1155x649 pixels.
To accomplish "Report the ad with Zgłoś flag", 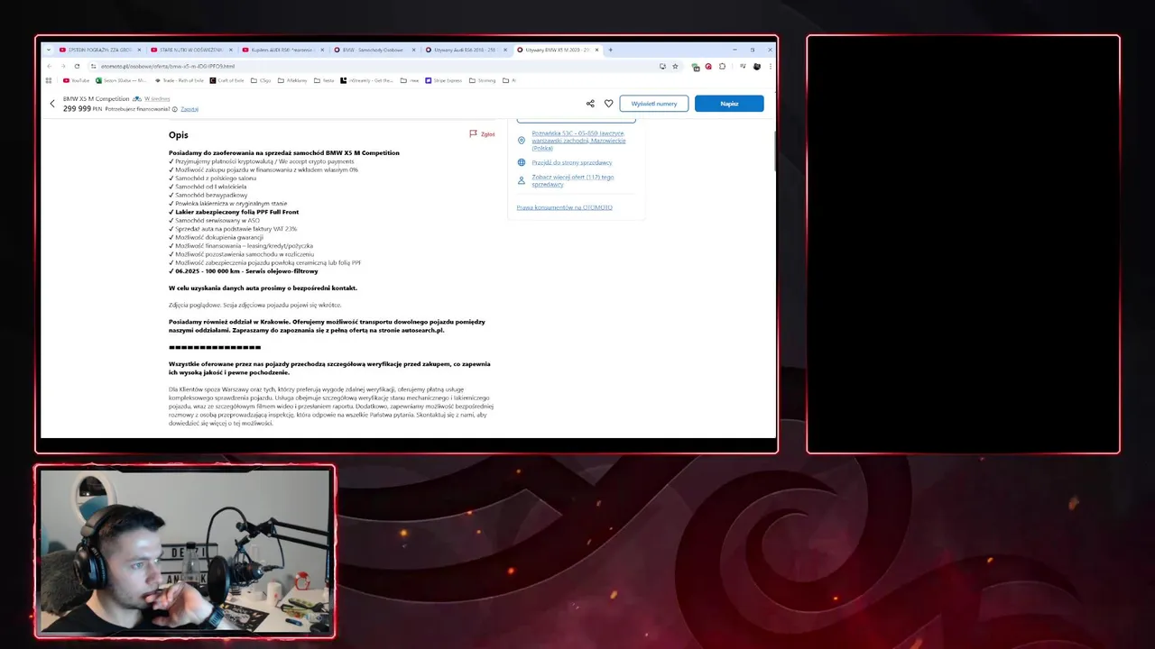I will click(x=482, y=133).
